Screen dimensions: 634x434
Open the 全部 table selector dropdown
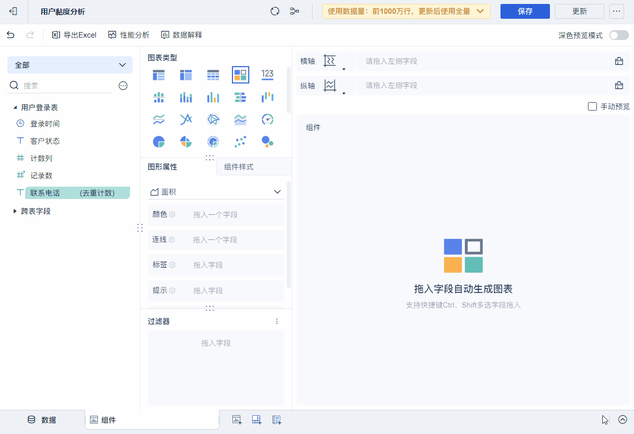pos(70,65)
